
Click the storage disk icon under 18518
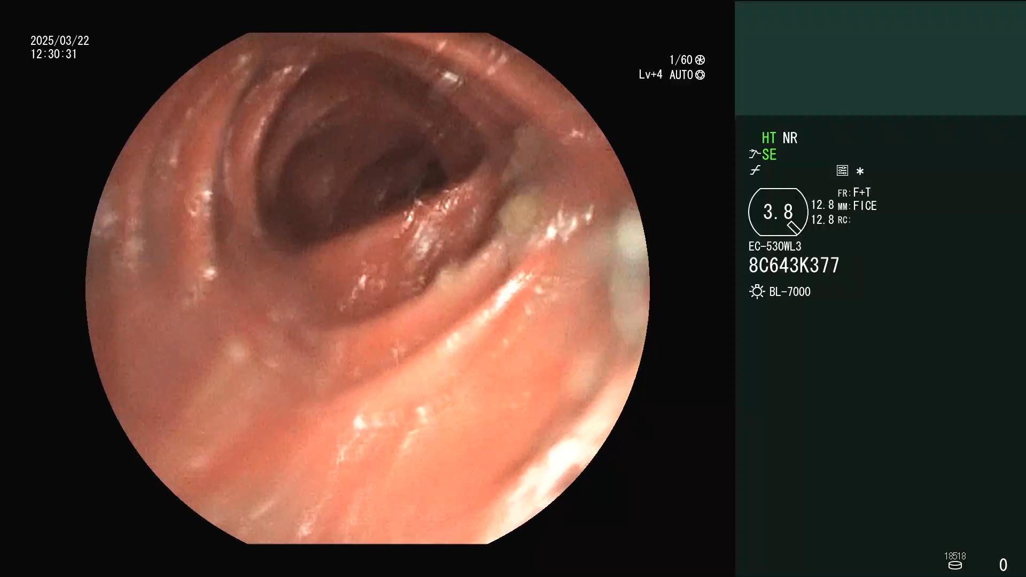click(955, 566)
